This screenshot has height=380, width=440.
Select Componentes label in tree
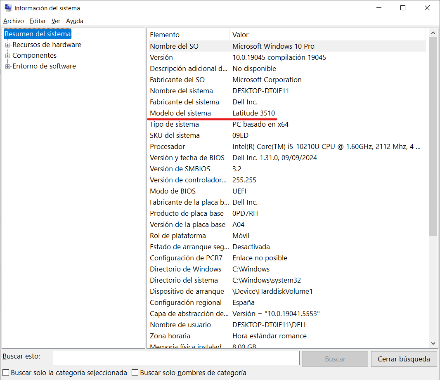35,55
